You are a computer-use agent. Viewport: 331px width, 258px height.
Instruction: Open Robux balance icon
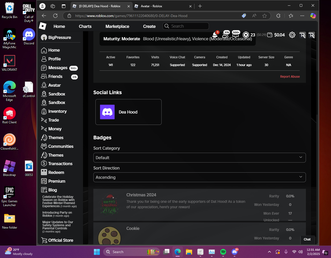coord(246,35)
